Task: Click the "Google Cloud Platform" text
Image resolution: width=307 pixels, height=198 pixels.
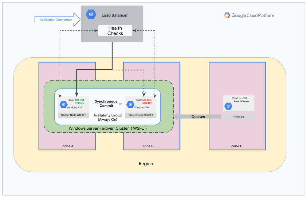Action: pos(253,15)
